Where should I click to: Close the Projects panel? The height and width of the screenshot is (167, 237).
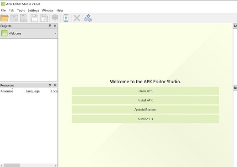click(x=55, y=25)
